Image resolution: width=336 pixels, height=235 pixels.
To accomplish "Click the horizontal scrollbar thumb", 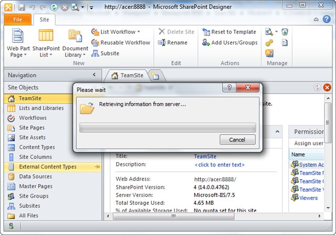I will coord(174,216).
